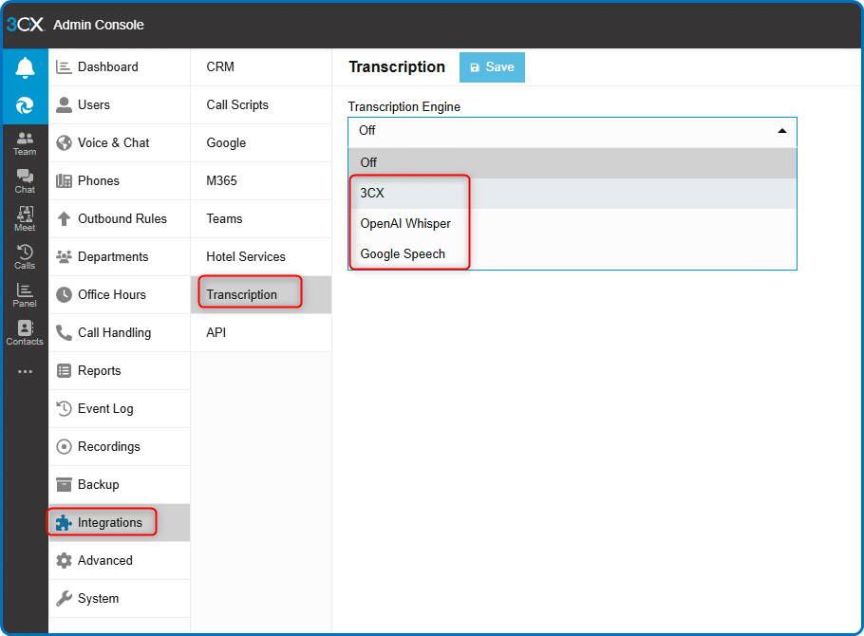
Task: Go to Phones label
Action: coord(99,180)
